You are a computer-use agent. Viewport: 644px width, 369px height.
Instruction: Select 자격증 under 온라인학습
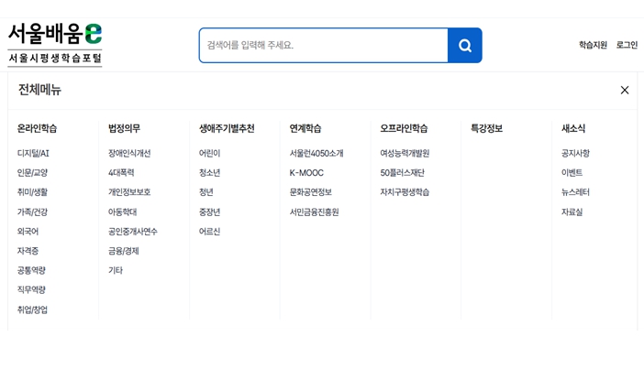coord(28,251)
